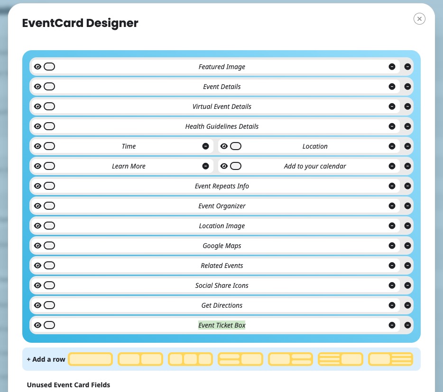Add row with single left, stacked right
The image size is (443, 392).
coord(290,359)
